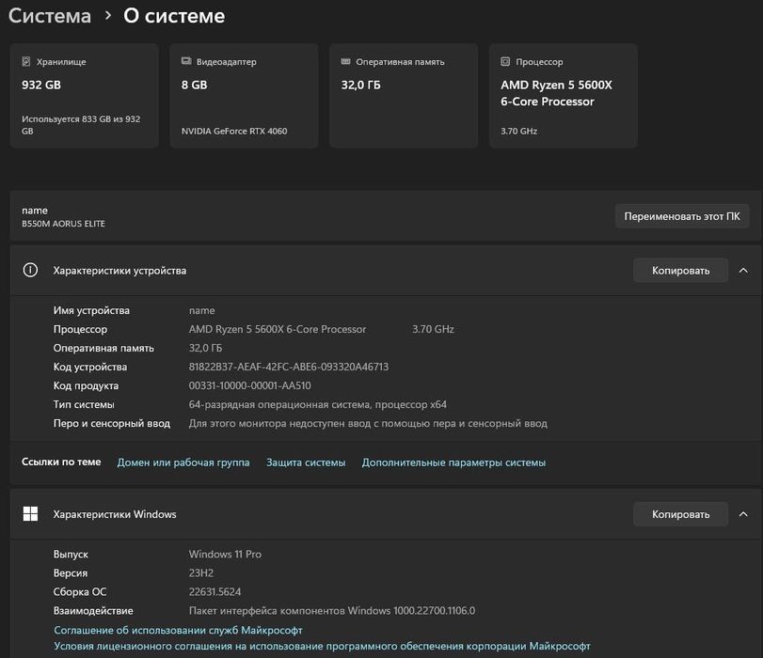Open the Процессор AMD Ryzen card
The width and height of the screenshot is (763, 658).
(x=563, y=95)
